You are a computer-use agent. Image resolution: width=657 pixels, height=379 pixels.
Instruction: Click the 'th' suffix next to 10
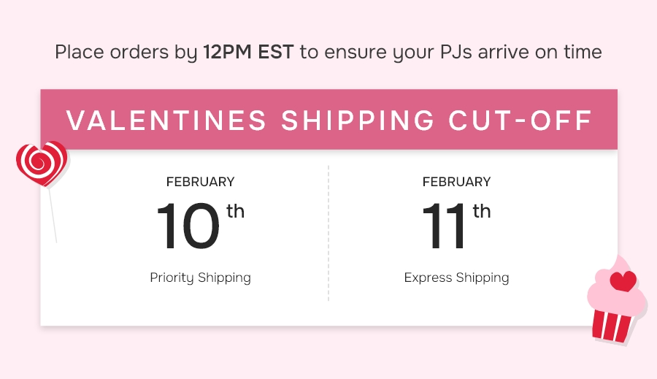(236, 211)
